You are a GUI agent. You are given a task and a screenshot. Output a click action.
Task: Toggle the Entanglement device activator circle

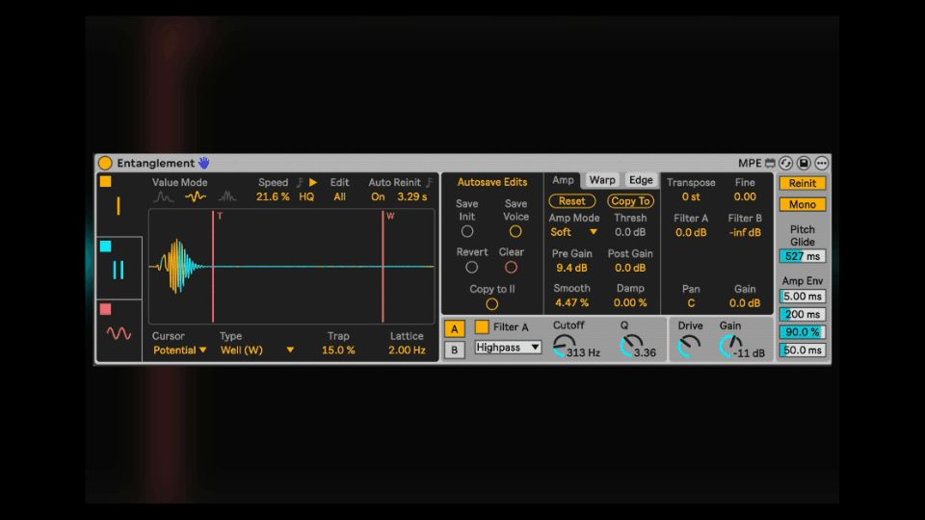[105, 164]
